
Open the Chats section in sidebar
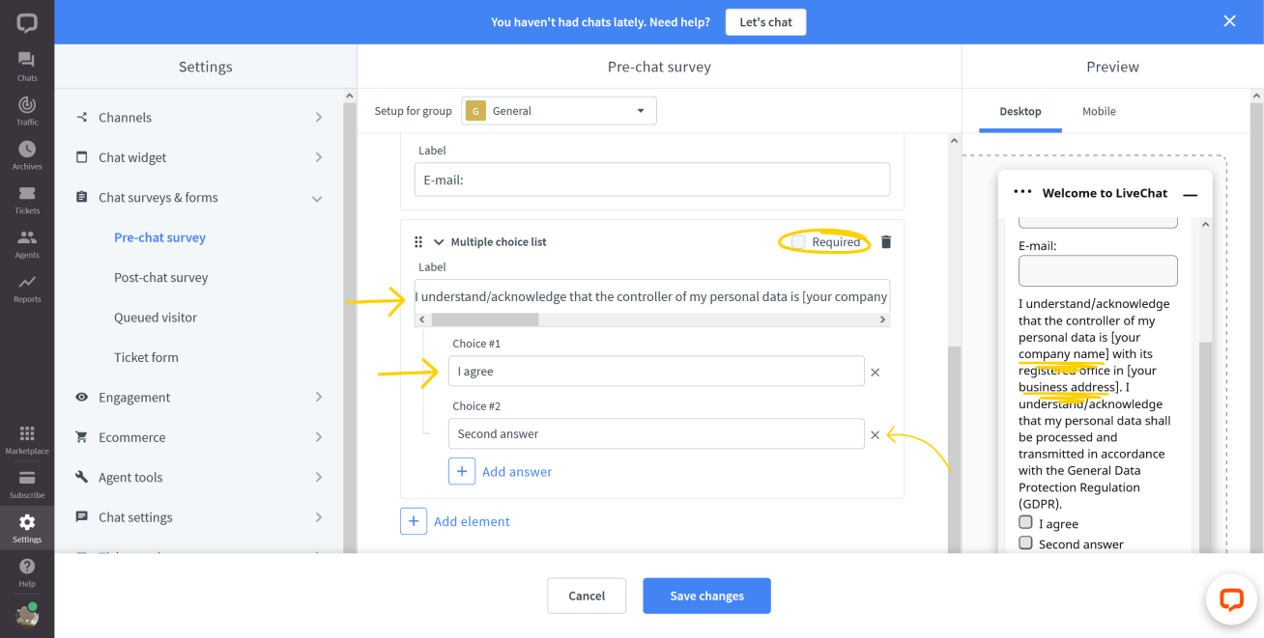click(x=27, y=66)
